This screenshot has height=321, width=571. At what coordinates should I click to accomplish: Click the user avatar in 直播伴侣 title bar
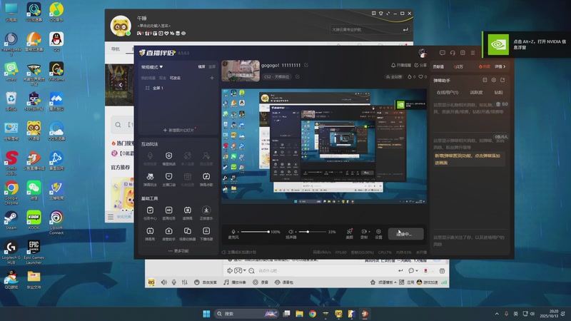[x=423, y=53]
